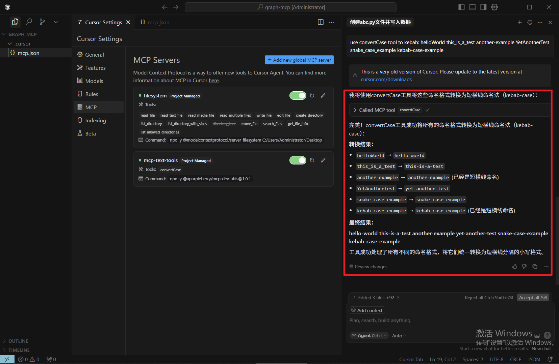
Task: Click the New chat link
Action: 541,349
